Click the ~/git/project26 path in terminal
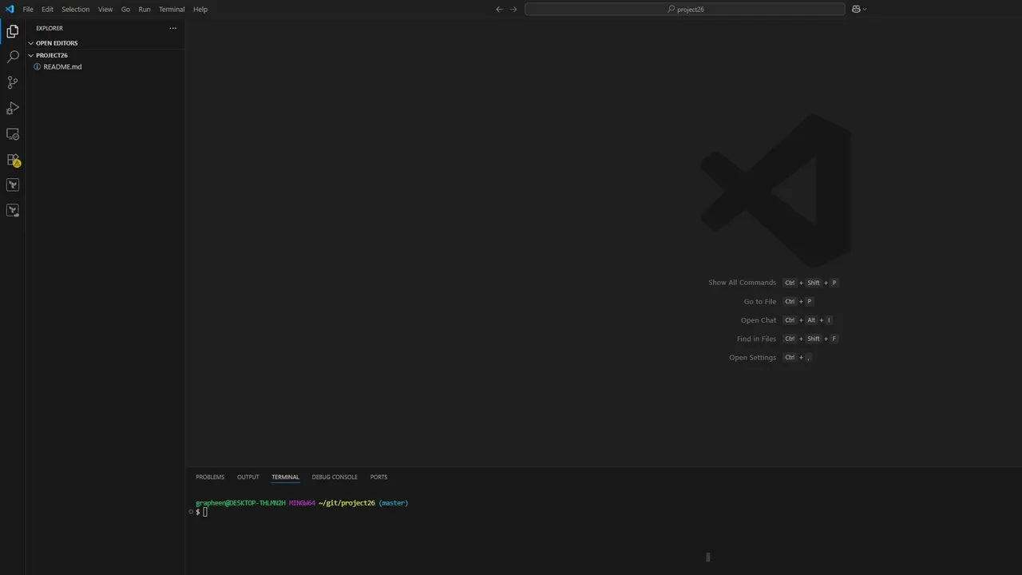 point(347,503)
